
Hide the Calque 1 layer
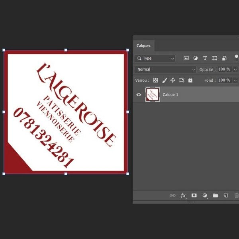point(139,95)
